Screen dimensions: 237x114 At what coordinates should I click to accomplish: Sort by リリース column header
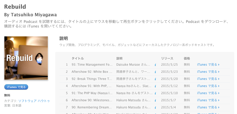(167, 58)
